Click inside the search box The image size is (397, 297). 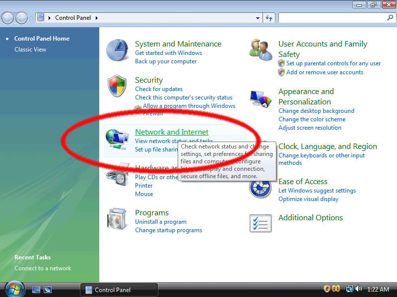(332, 18)
